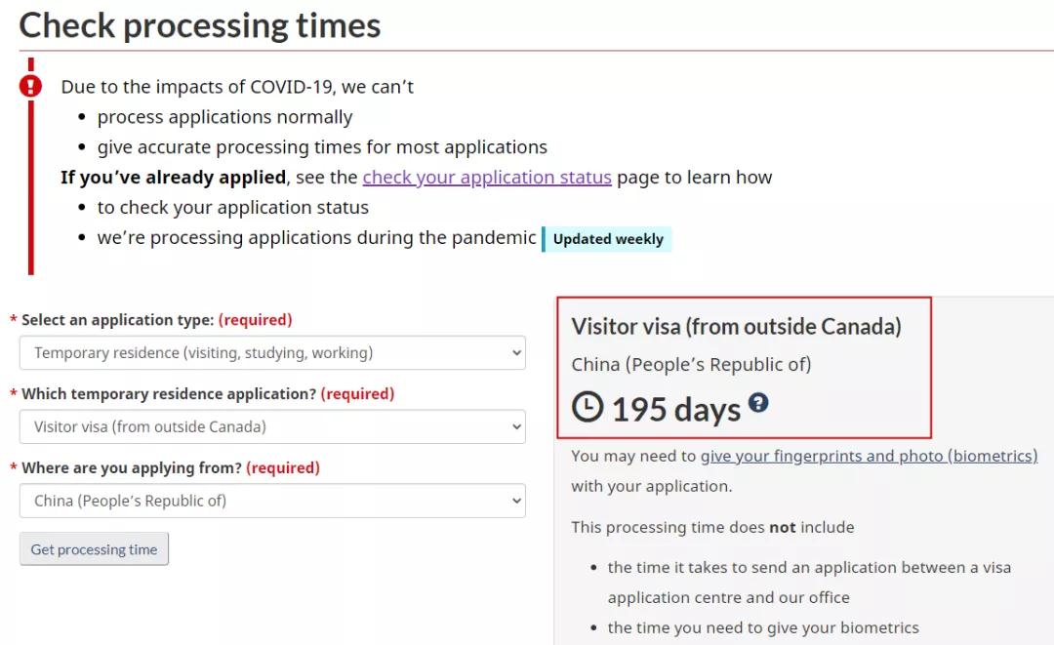Click the Select an application type label

(117, 320)
